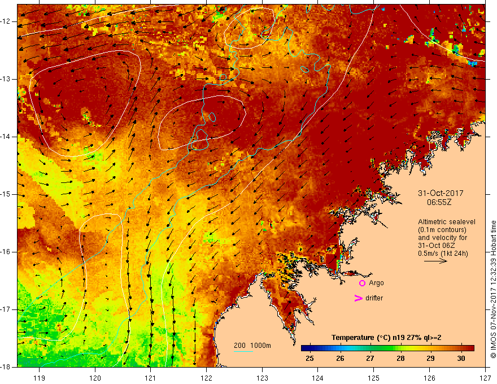Click the 28 value on temperature scale
497x384 pixels.
(x=400, y=359)
